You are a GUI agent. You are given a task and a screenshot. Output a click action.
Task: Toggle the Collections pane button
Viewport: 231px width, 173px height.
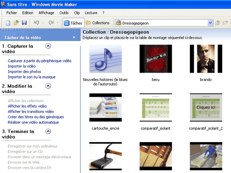pyautogui.click(x=98, y=23)
